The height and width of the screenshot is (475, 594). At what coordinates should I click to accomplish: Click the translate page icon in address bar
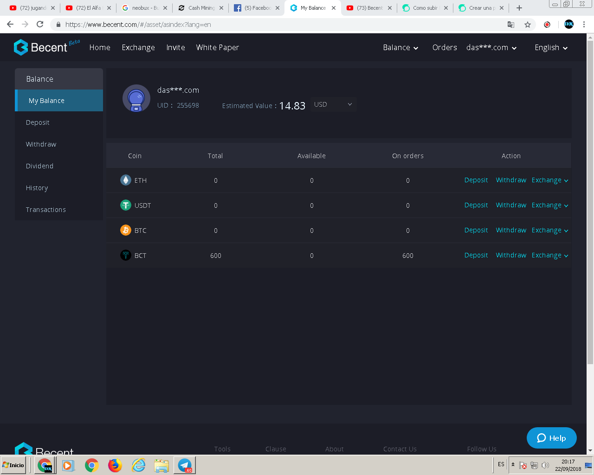511,25
